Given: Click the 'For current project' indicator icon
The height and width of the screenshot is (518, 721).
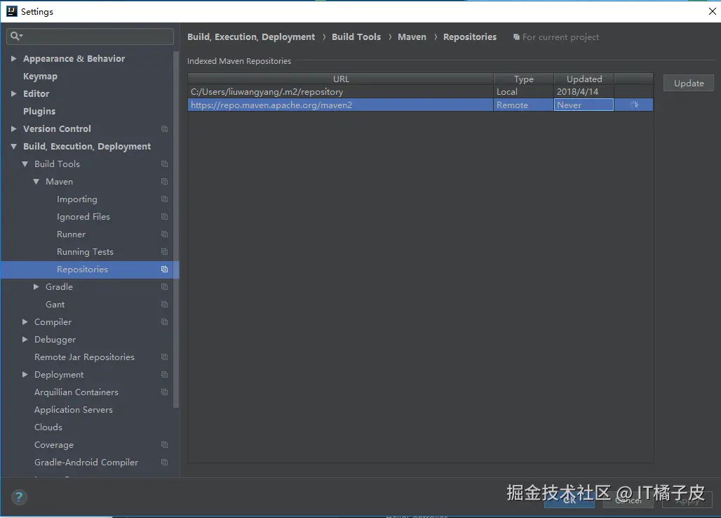Looking at the screenshot, I should point(516,36).
